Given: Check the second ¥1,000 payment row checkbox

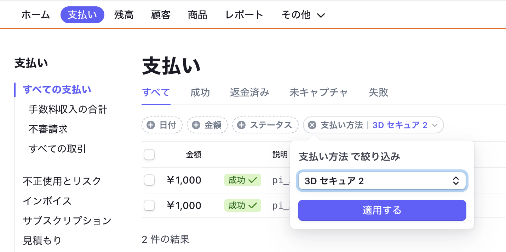Looking at the screenshot, I should point(149,205).
